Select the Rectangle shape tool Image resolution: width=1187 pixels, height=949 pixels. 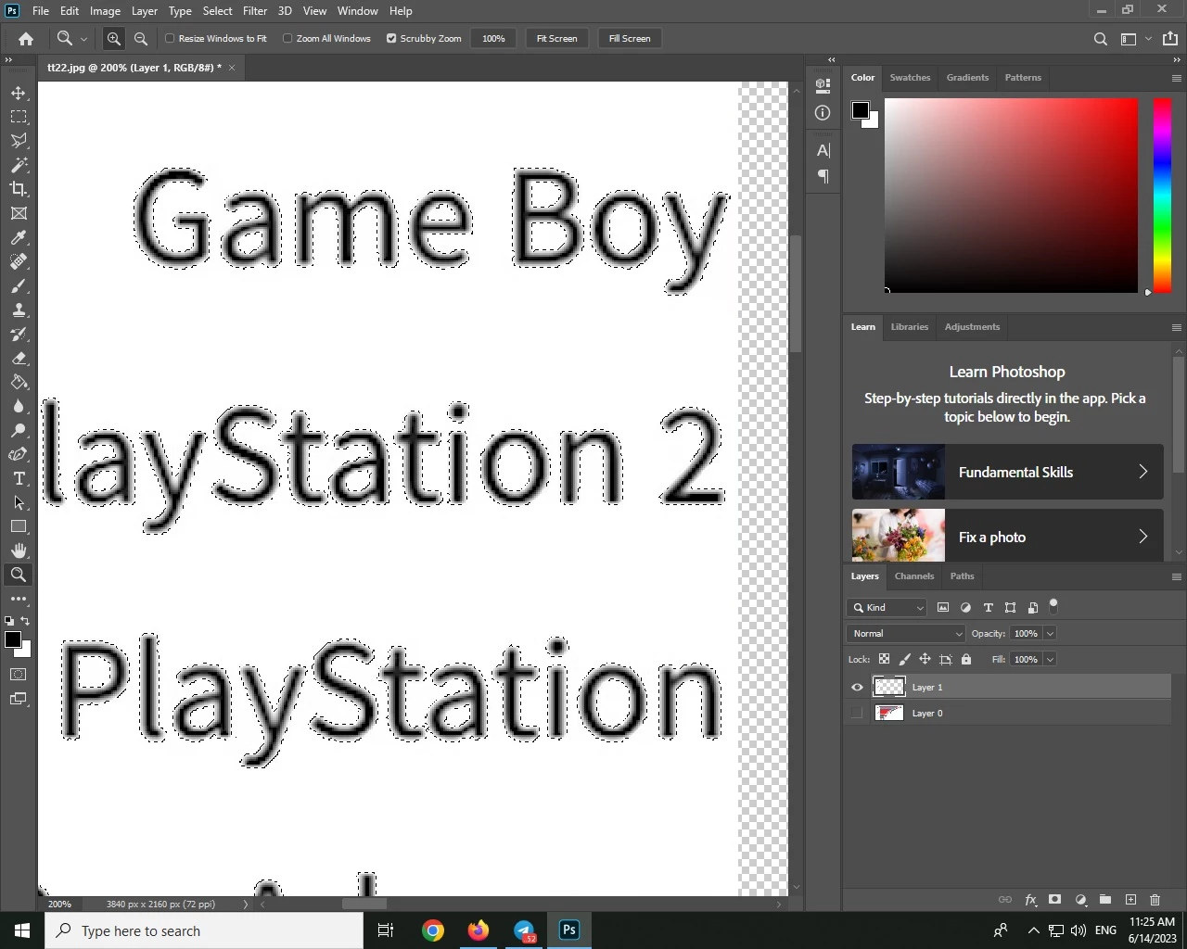[19, 526]
